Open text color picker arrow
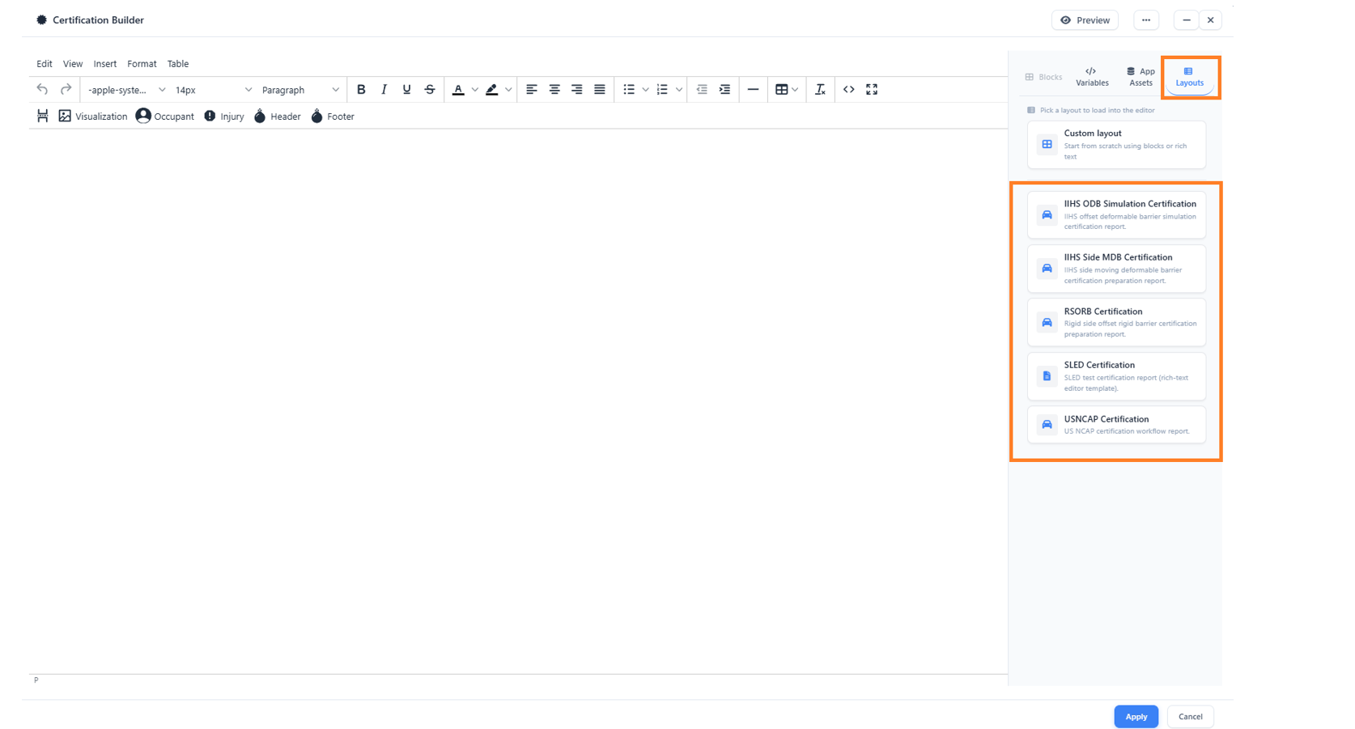1355x729 pixels. point(475,90)
